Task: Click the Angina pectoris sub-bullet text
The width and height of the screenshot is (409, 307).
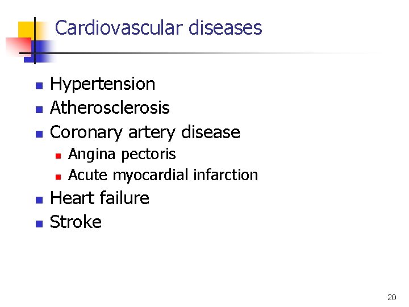Action: click(122, 154)
